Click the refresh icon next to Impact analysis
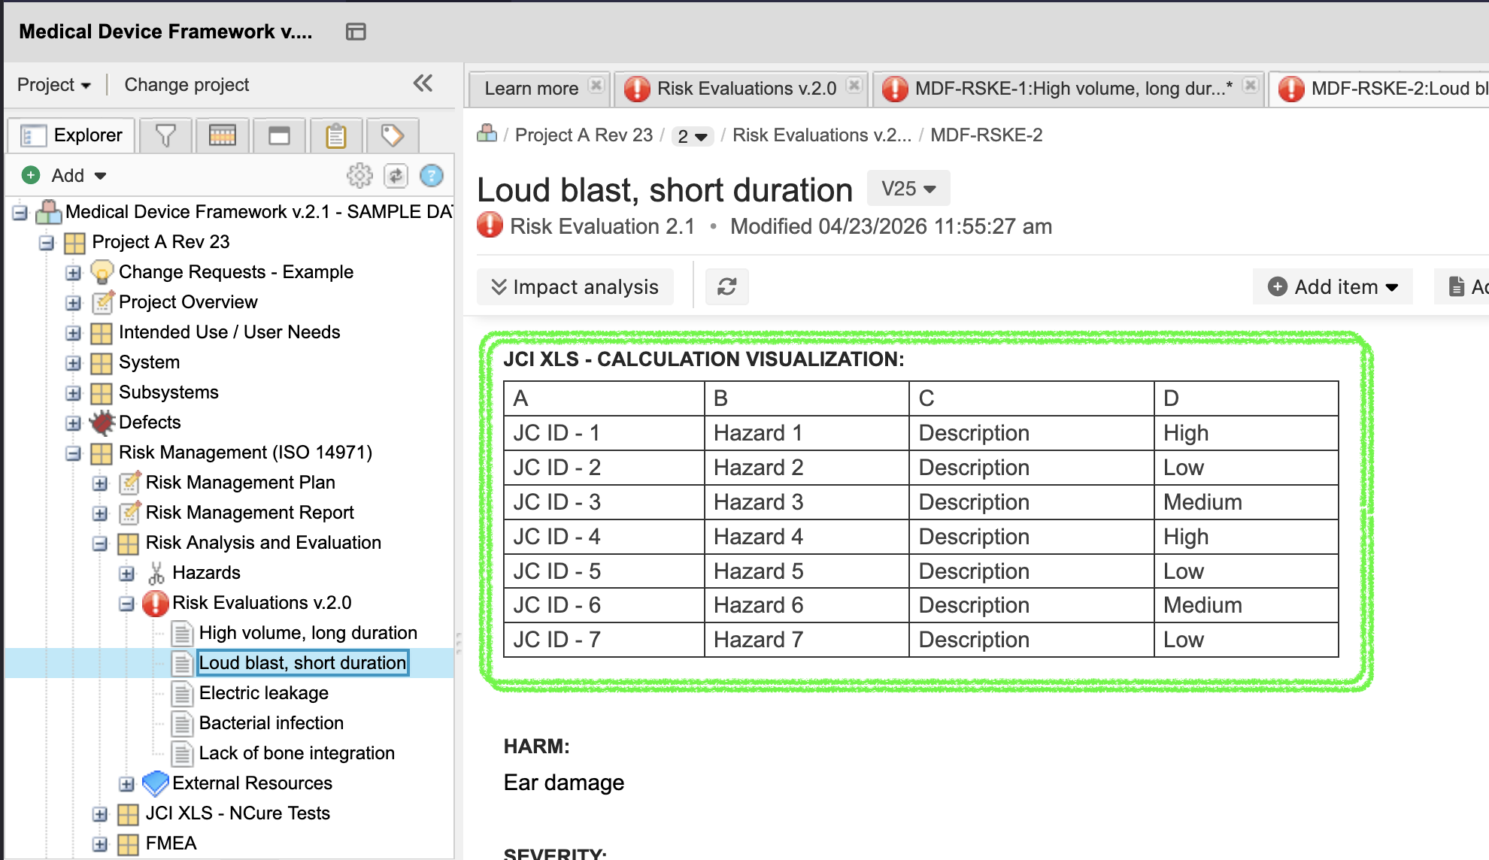The image size is (1489, 860). (x=726, y=286)
